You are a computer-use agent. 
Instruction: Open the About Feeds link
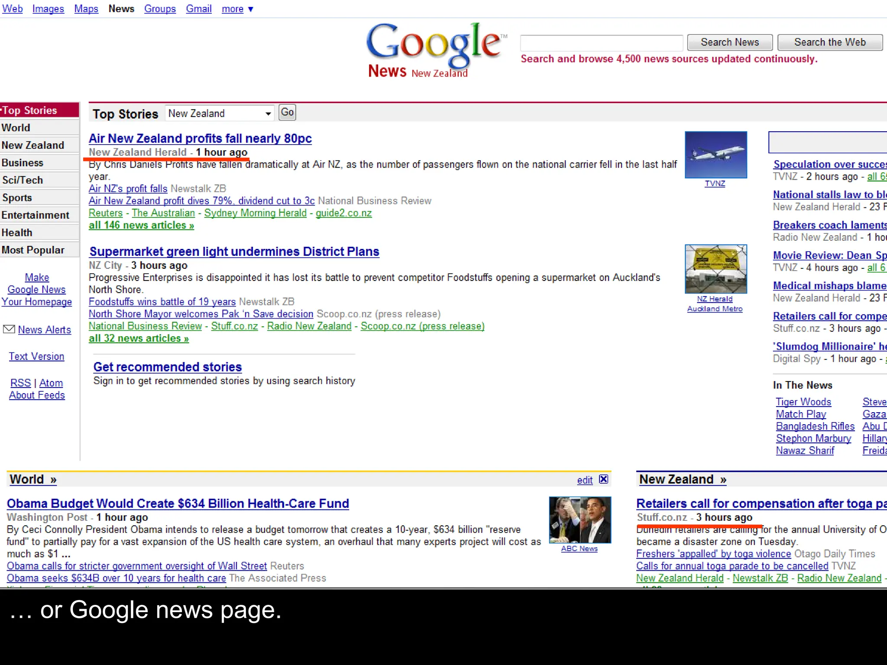coord(37,395)
